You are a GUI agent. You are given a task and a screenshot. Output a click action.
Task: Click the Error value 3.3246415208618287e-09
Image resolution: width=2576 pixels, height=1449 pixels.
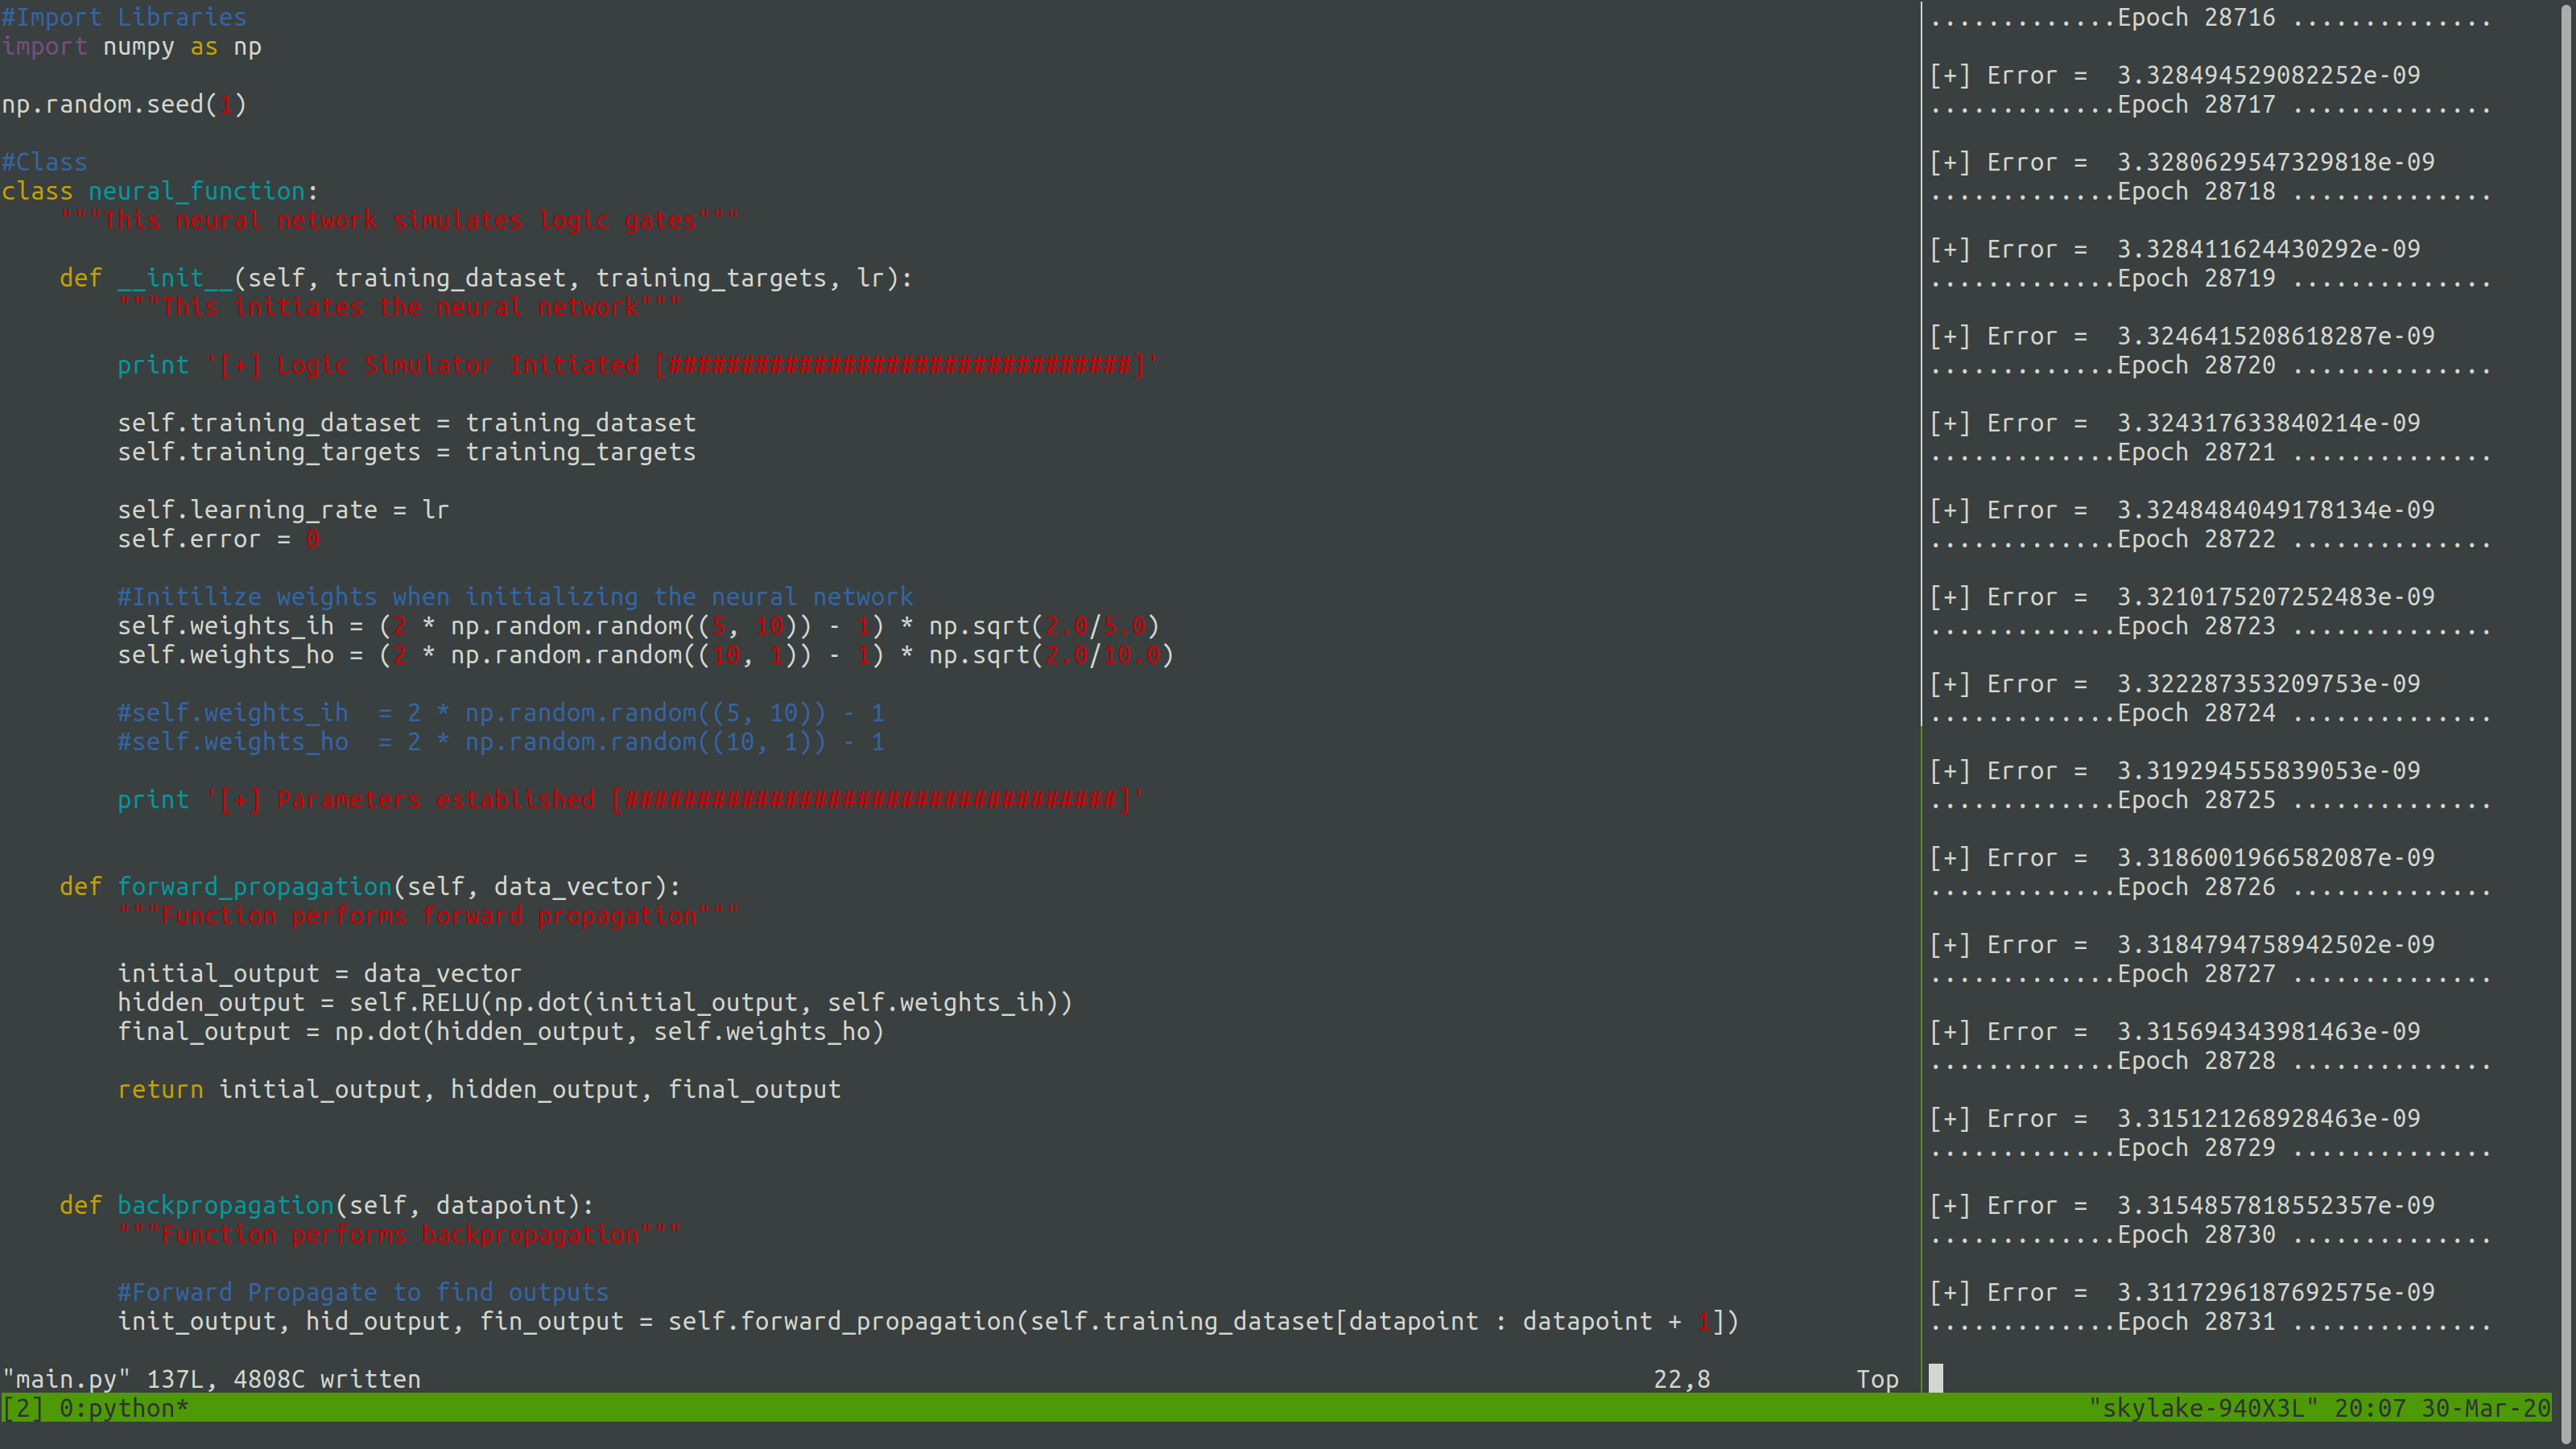pyautogui.click(x=2276, y=336)
